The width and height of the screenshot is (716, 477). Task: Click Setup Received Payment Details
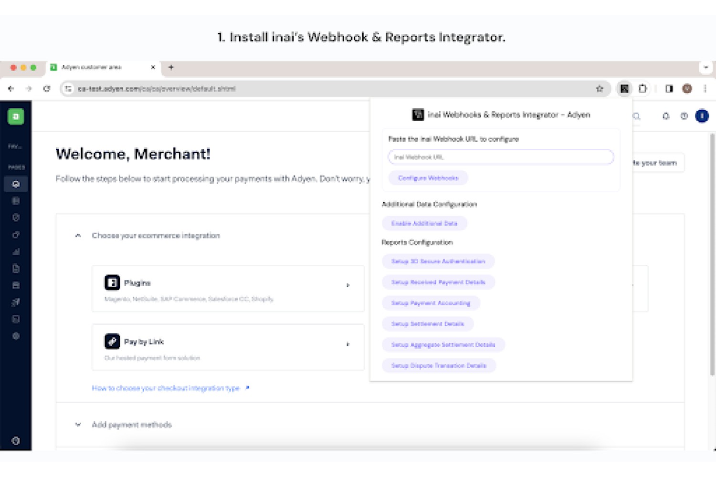pyautogui.click(x=438, y=282)
